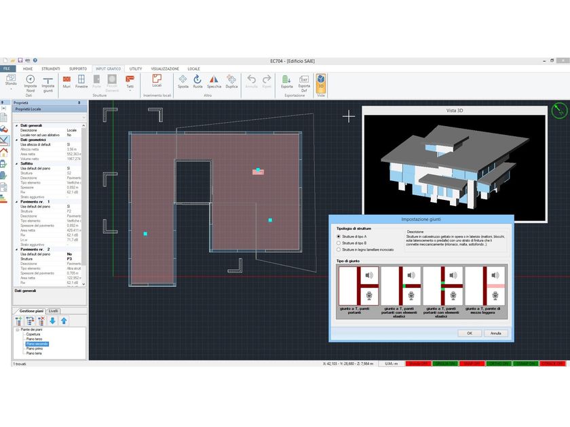
Task: Click the Duplica duplicate tool
Action: 231,82
